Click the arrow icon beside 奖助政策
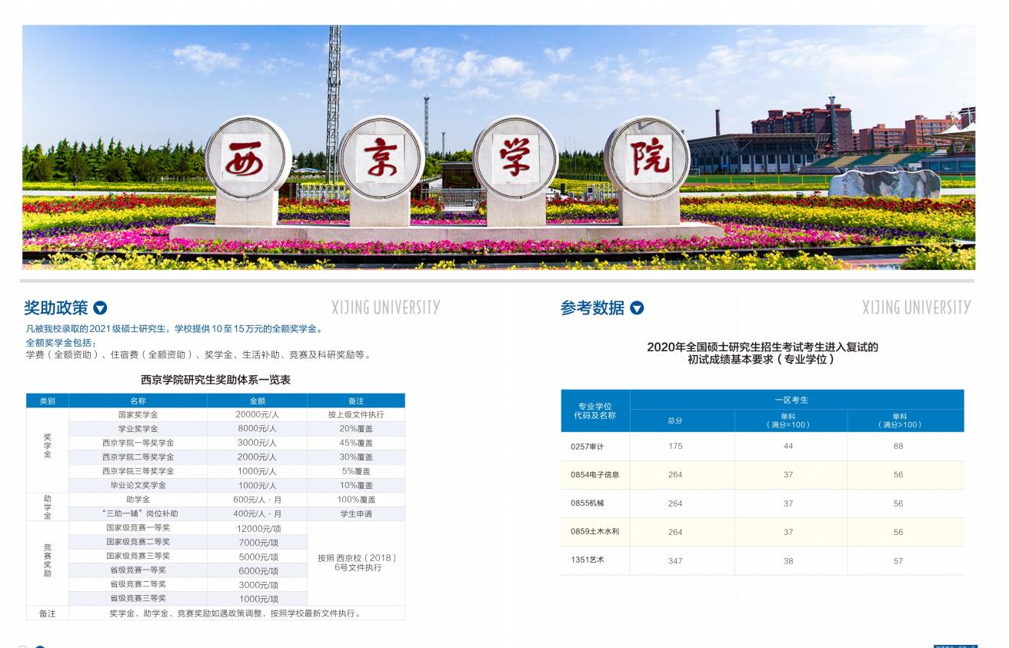Viewport: 1009px width, 648px height. 100,308
